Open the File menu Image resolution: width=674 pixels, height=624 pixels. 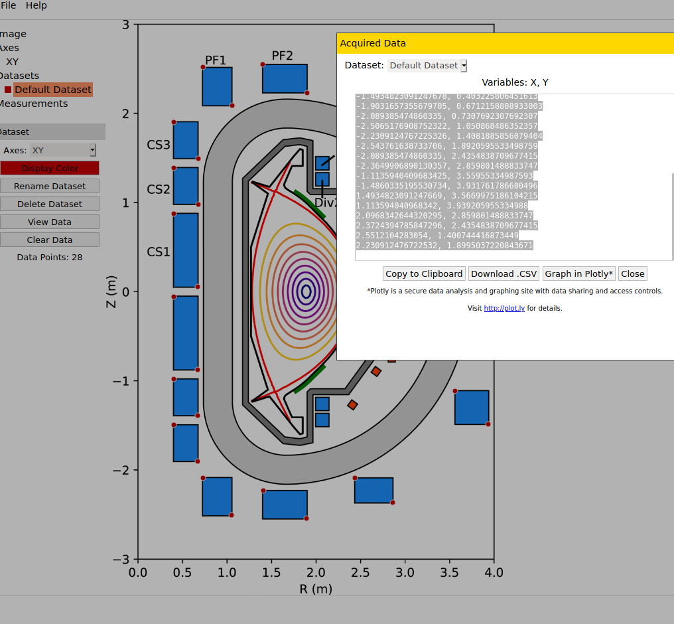click(x=8, y=5)
